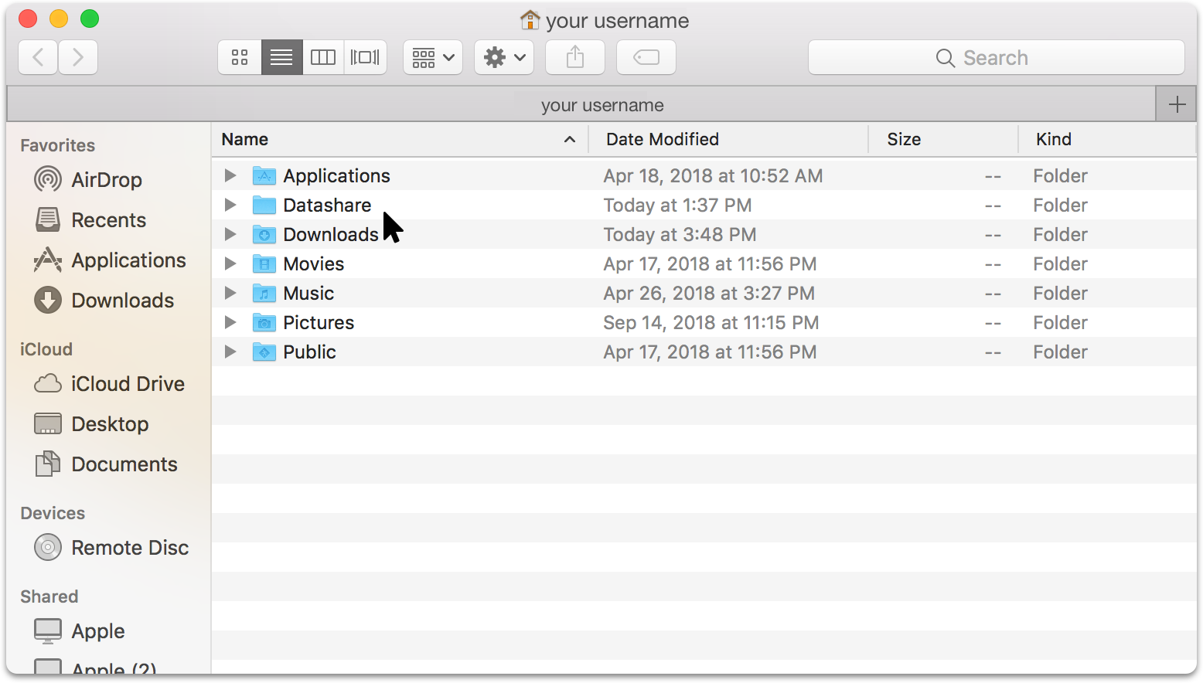Click the Edit Tags toolbar button
This screenshot has height=683, width=1203.
tap(646, 57)
